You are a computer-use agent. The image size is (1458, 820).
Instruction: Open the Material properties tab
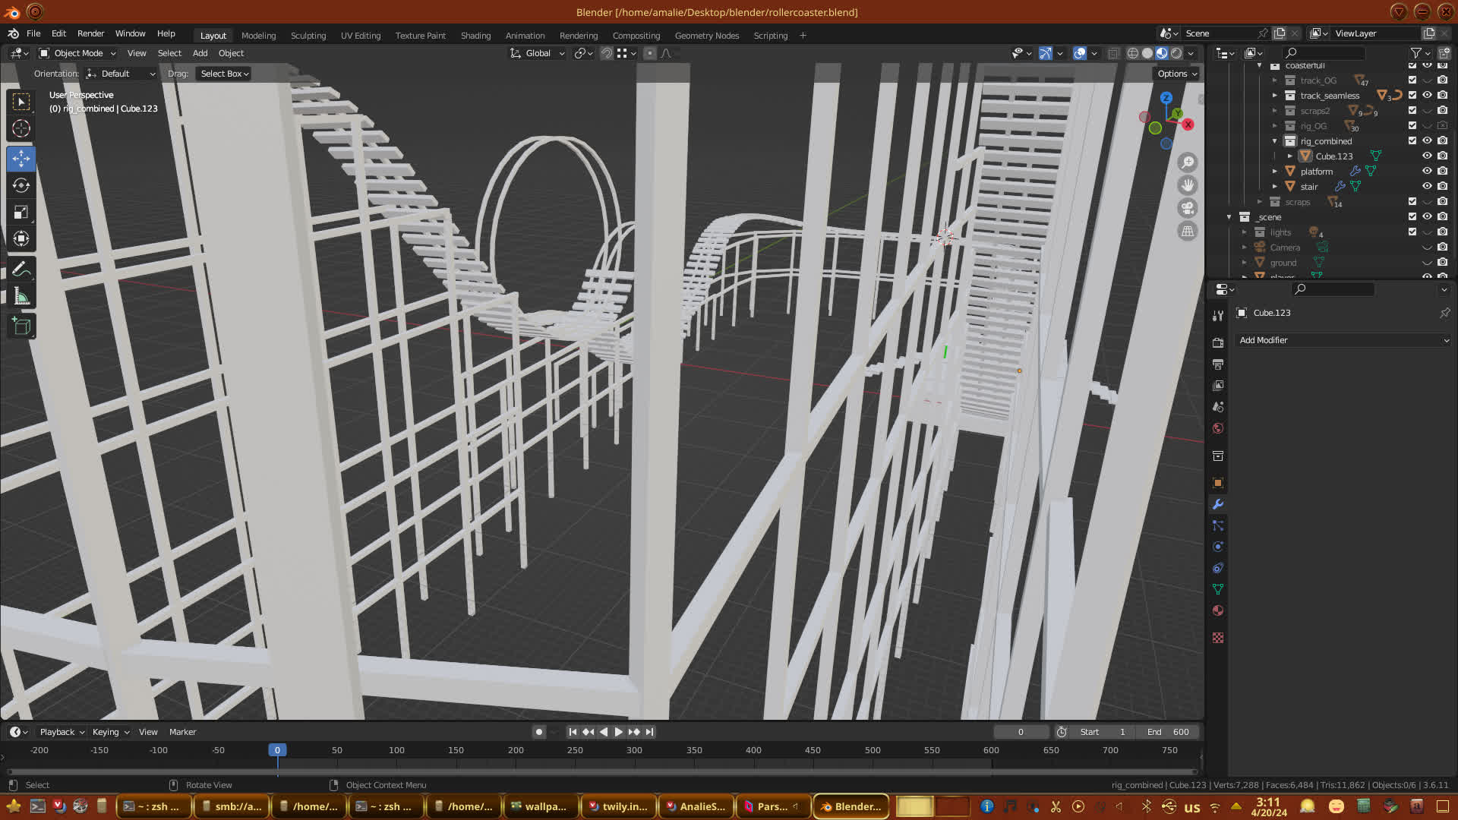coord(1218,610)
